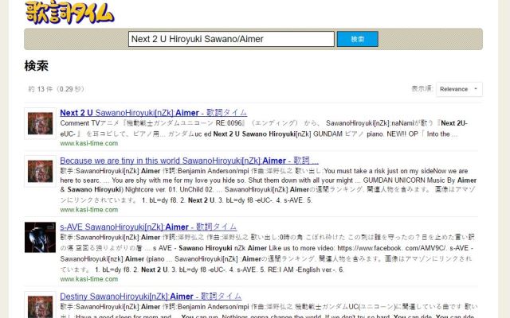510x318 pixels.
Task: Click the 検索 page heading
Action: (x=36, y=66)
